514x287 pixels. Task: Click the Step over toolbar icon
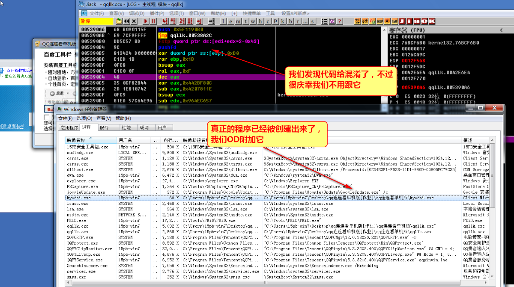click(x=172, y=21)
